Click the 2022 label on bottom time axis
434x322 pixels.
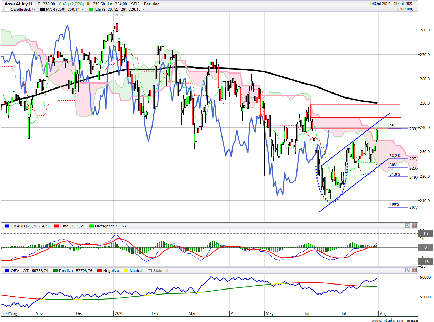click(119, 313)
